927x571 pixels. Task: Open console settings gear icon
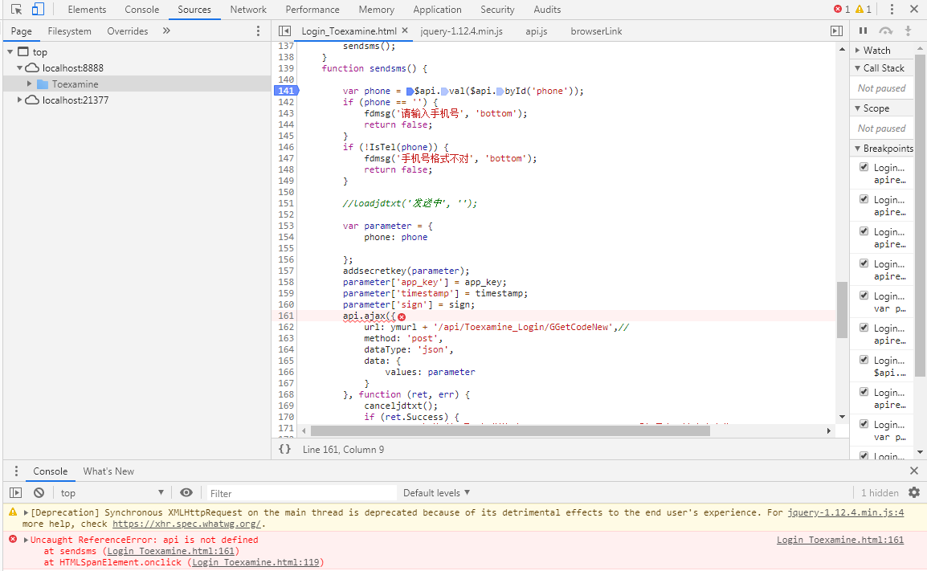click(x=913, y=492)
